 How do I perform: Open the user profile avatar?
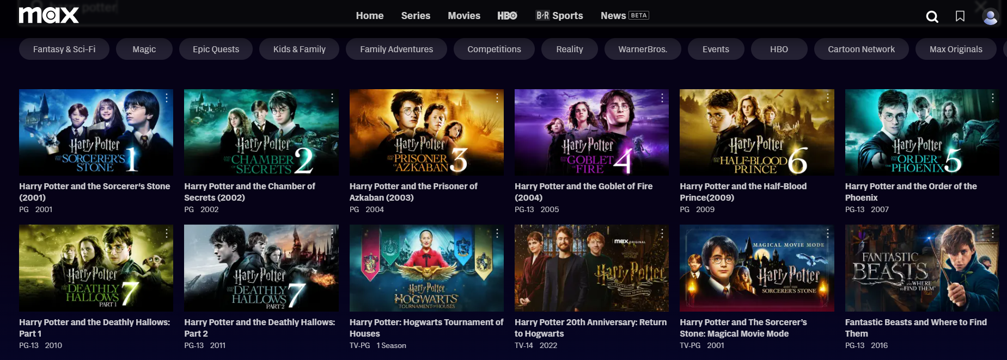click(990, 17)
